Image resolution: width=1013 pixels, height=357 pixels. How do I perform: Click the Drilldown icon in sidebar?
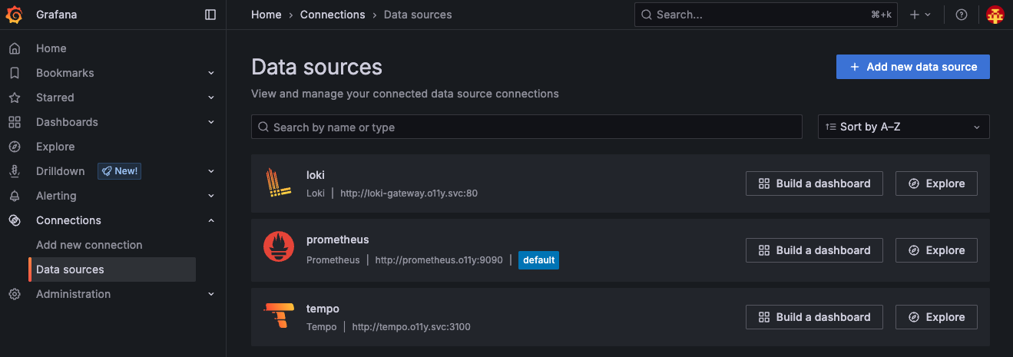point(14,171)
